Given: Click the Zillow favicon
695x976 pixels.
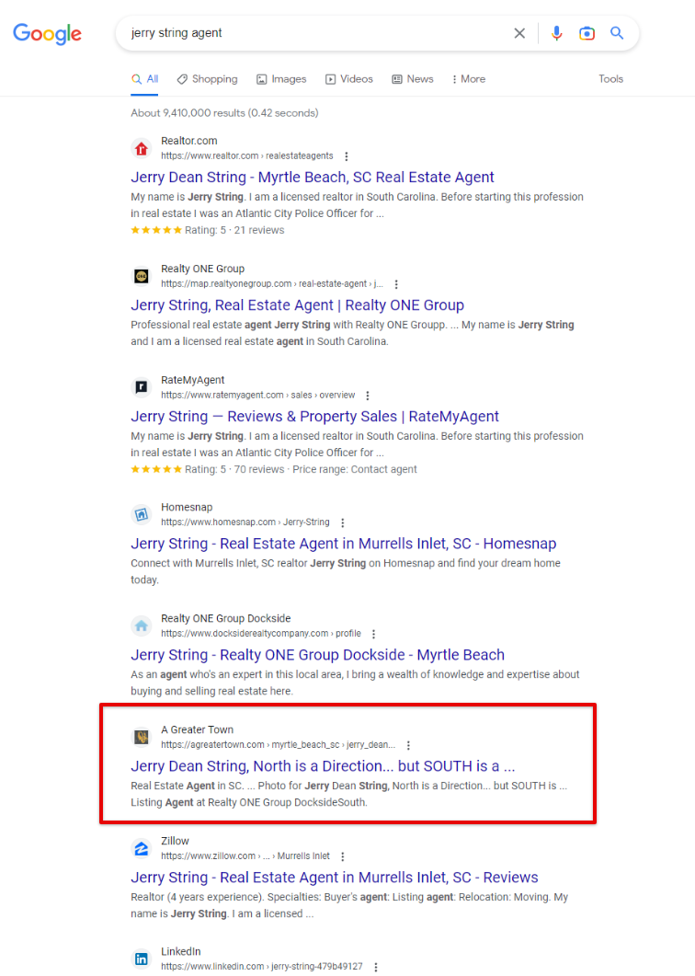Looking at the screenshot, I should click(142, 848).
